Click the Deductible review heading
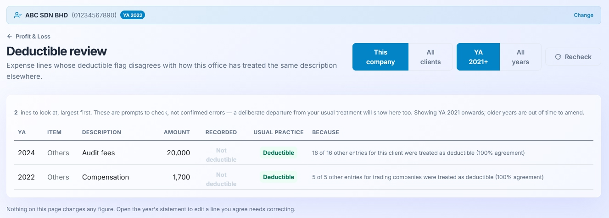 pyautogui.click(x=56, y=51)
